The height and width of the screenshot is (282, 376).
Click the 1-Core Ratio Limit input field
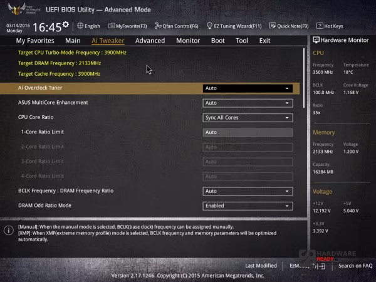tap(248, 132)
